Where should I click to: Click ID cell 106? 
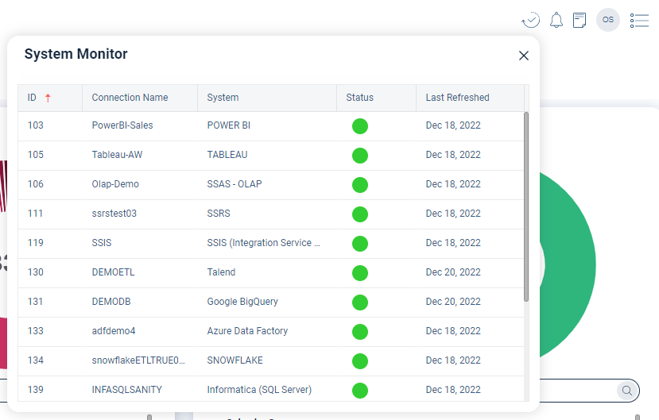pyautogui.click(x=36, y=183)
